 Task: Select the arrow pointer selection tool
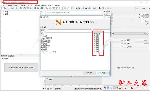click(x=65, y=8)
